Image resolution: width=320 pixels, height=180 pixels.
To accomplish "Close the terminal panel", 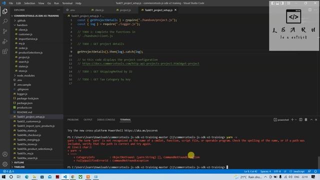I will 316,119.
